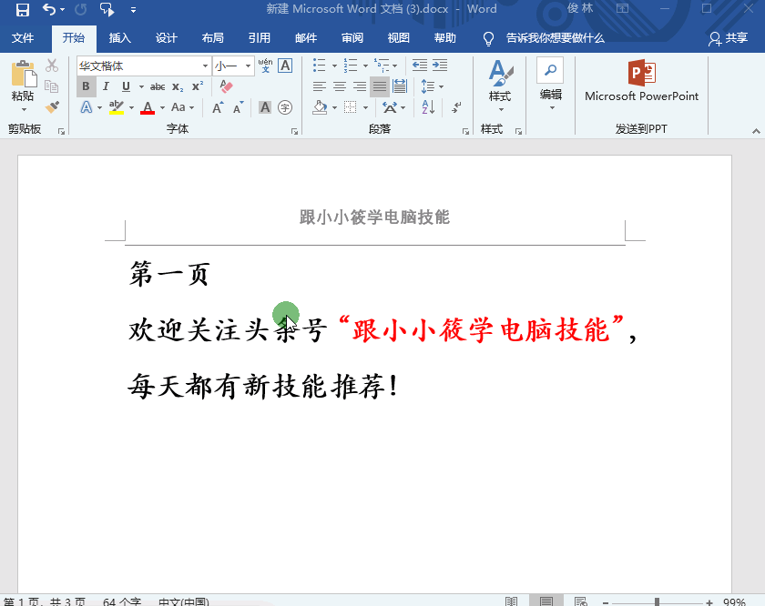
Task: Click the zoom slider handle in status bar
Action: point(658,602)
